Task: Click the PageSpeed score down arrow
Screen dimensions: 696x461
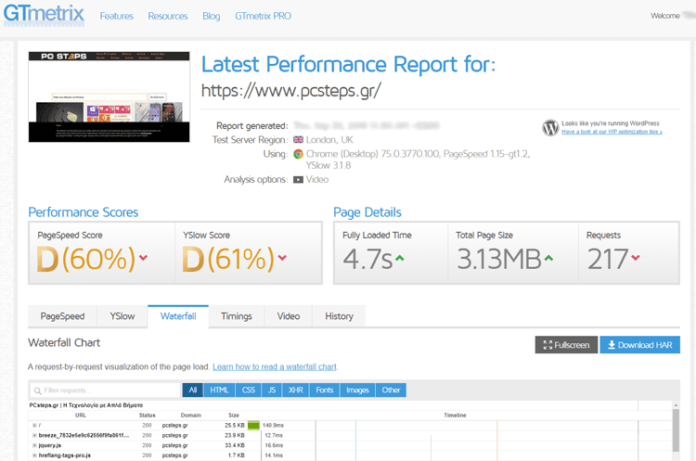Action: point(143,257)
